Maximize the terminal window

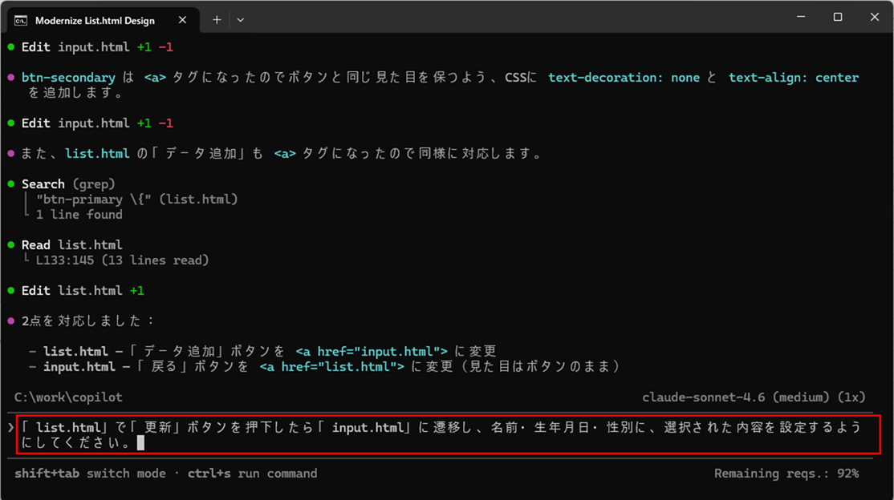pos(837,17)
